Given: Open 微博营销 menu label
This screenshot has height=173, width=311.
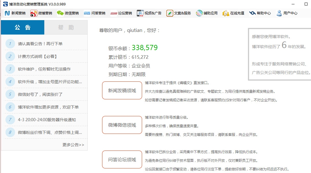Looking at the screenshot, I should tap(45, 13).
